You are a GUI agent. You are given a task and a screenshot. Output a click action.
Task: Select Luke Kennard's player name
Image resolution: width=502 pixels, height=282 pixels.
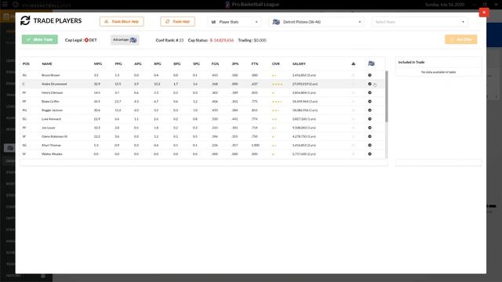[x=51, y=119]
